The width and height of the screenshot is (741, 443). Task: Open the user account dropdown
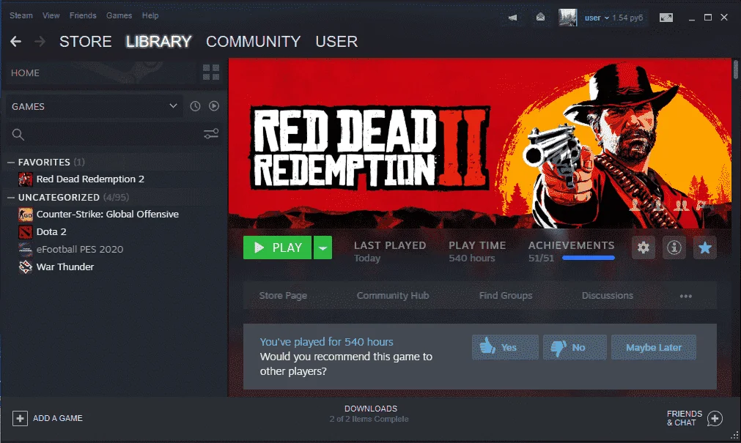tap(597, 18)
